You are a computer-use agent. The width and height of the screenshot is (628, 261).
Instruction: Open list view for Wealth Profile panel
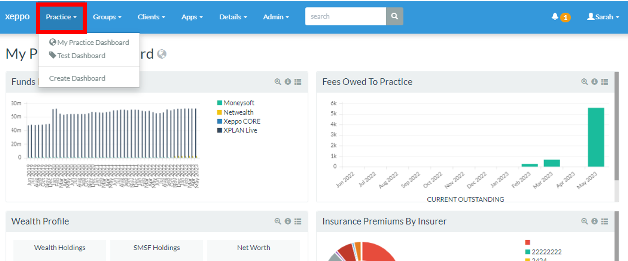298,221
